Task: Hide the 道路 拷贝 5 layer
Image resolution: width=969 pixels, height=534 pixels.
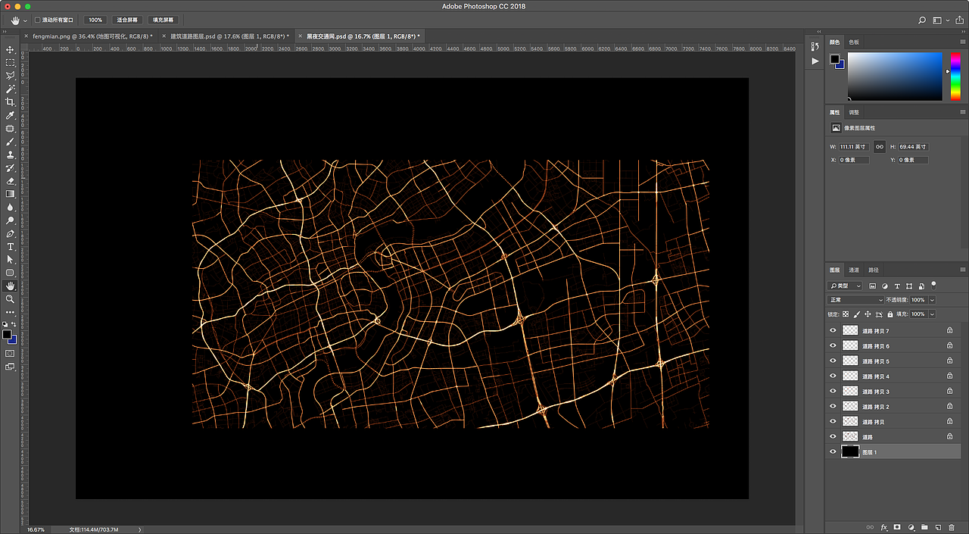Action: tap(833, 361)
